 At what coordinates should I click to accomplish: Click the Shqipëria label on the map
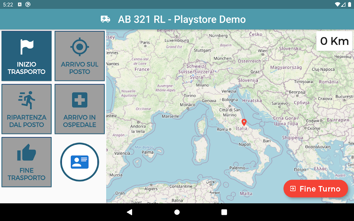point(293,138)
